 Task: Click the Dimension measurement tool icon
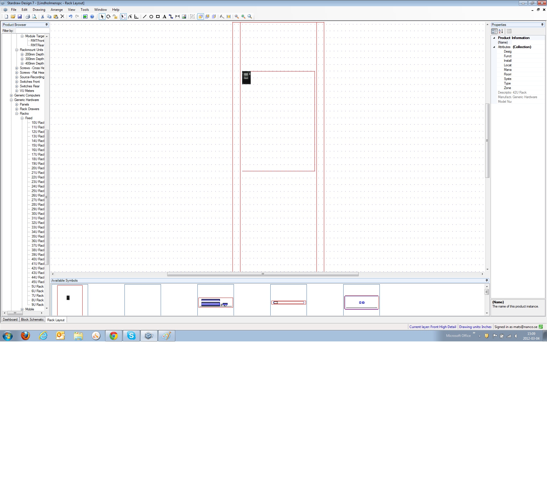click(177, 17)
